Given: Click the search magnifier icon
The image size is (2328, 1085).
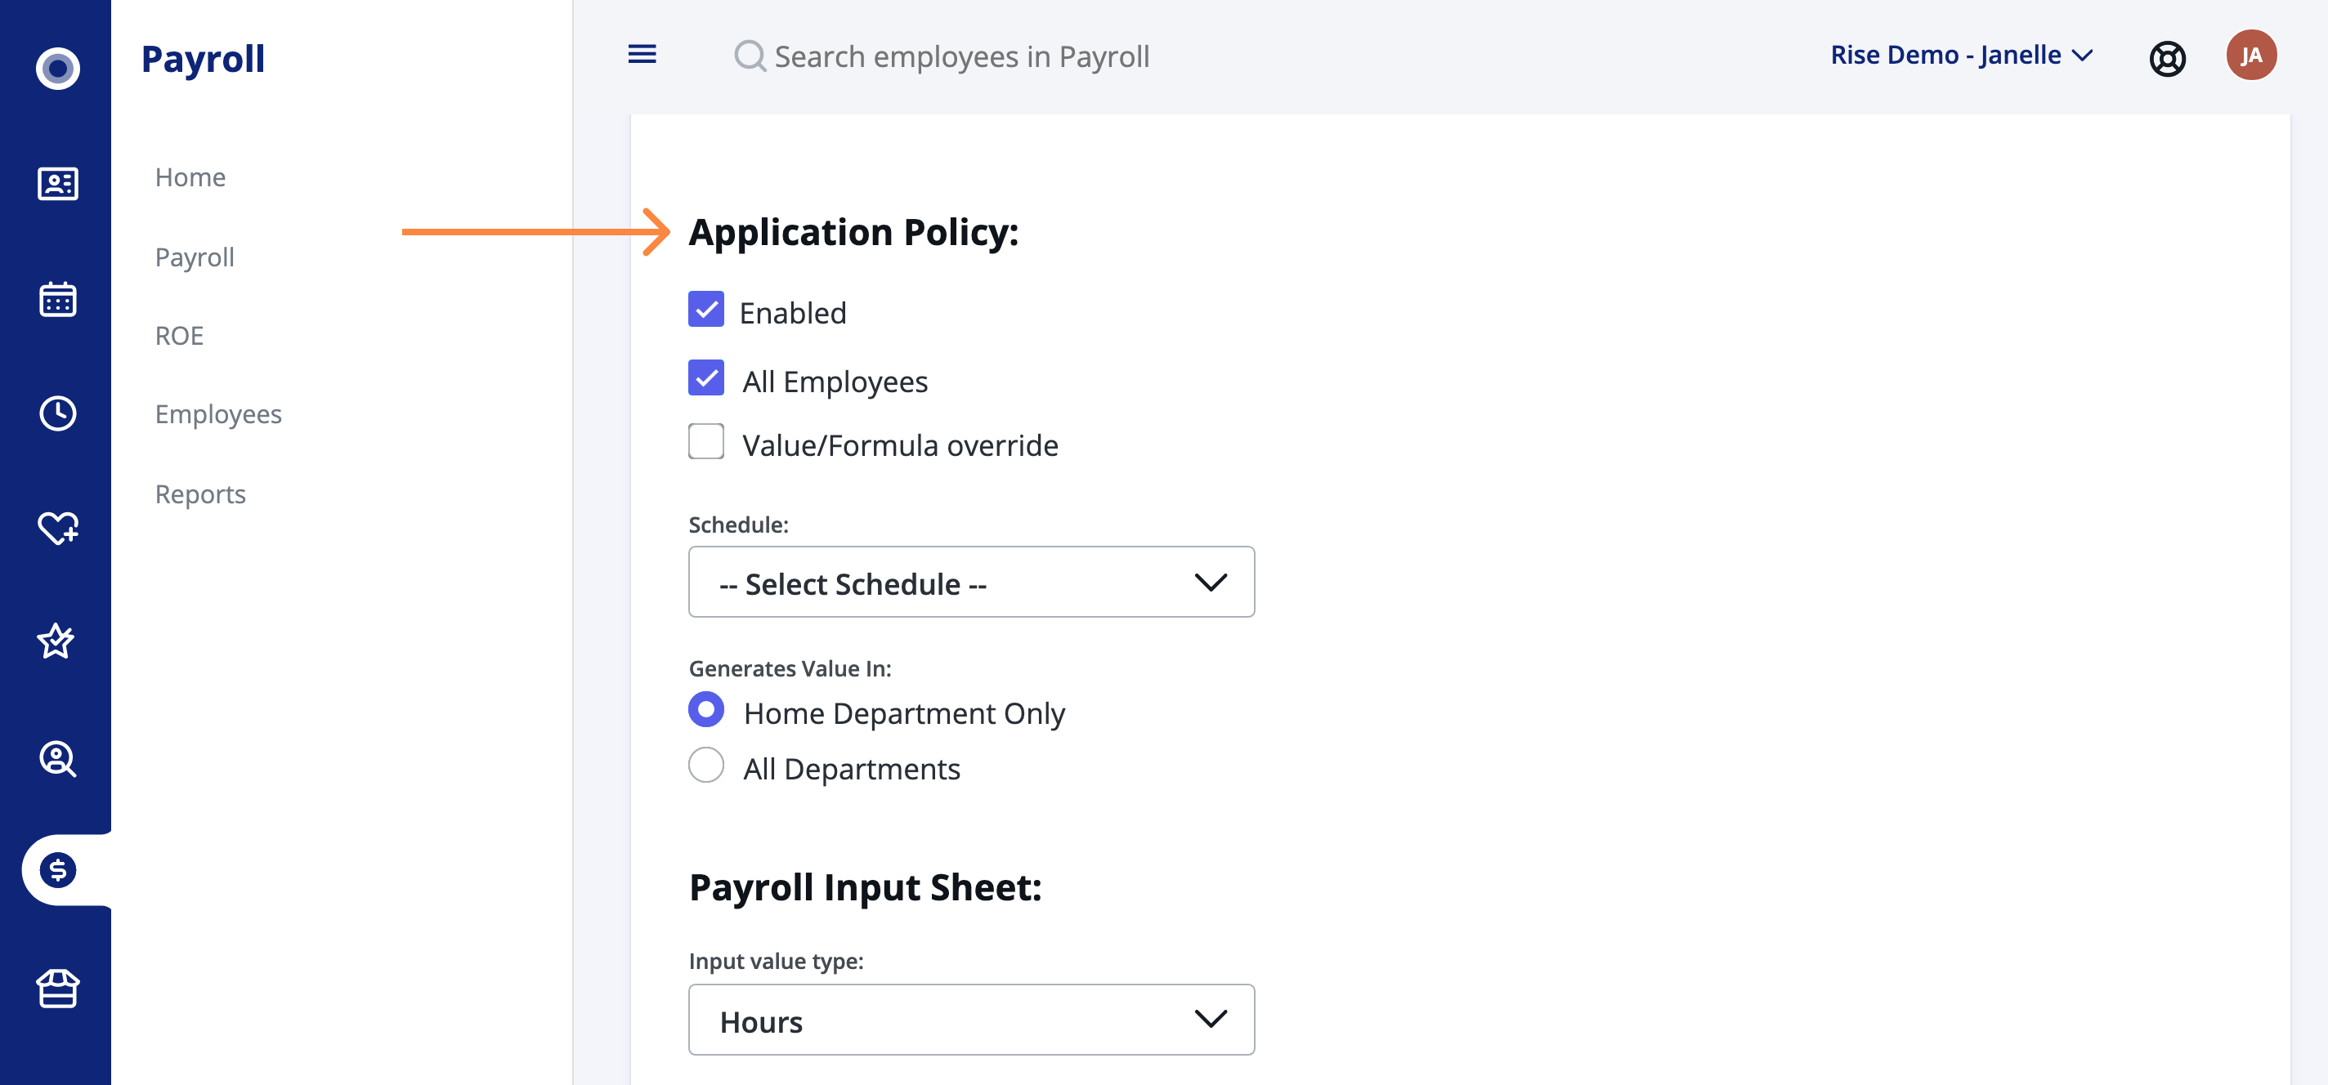Looking at the screenshot, I should [750, 56].
